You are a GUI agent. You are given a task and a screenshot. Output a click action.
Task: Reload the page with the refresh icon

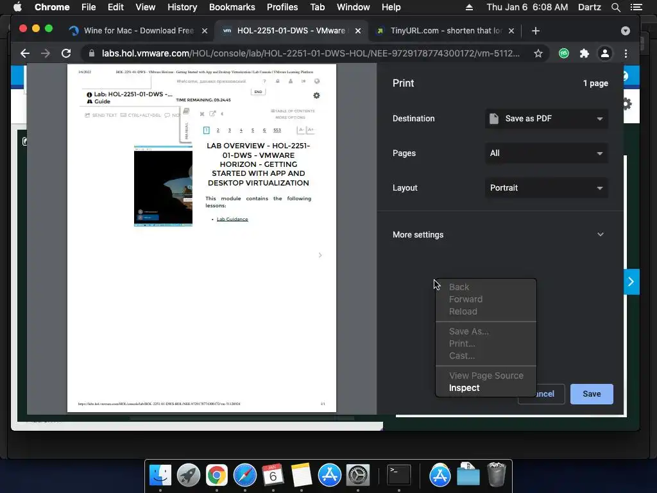pyautogui.click(x=66, y=53)
